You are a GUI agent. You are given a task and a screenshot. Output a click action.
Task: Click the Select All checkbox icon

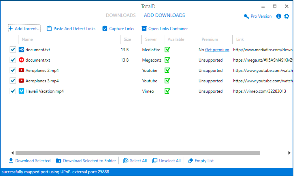coord(126,161)
